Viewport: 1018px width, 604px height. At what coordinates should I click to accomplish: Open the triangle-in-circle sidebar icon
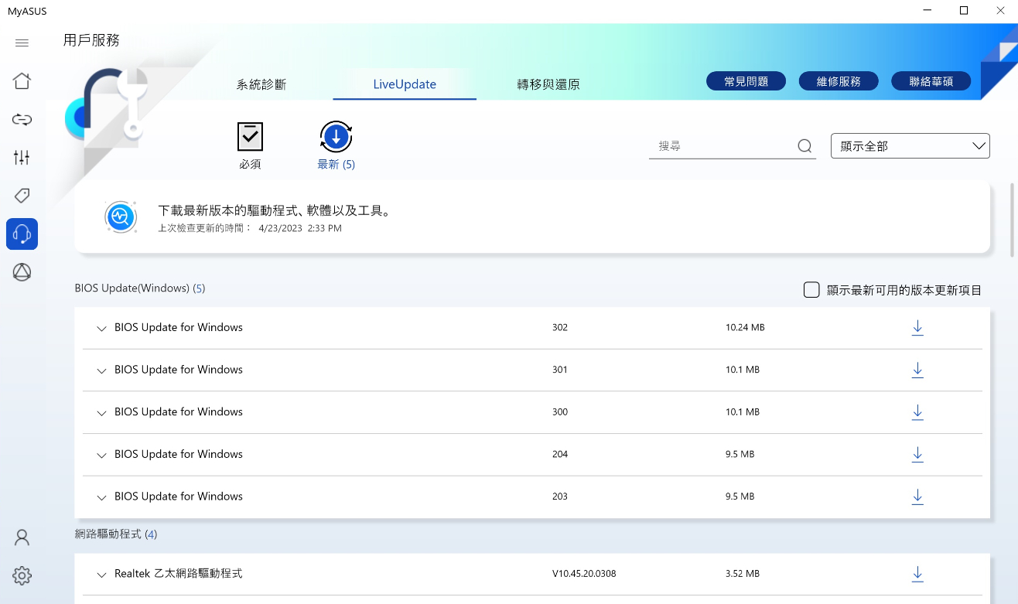pyautogui.click(x=22, y=271)
